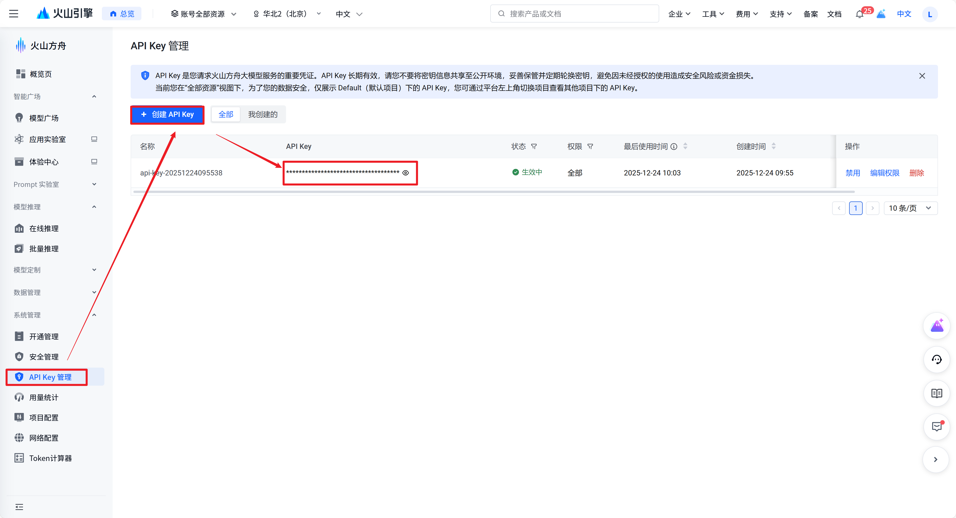This screenshot has height=518, width=956.
Task: Filter by 状态 column filter icon
Action: coord(534,147)
